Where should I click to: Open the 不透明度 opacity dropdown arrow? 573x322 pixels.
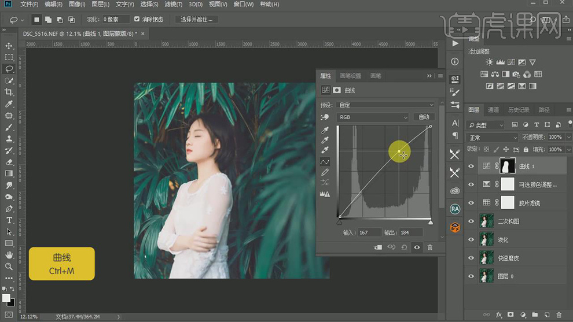point(568,137)
